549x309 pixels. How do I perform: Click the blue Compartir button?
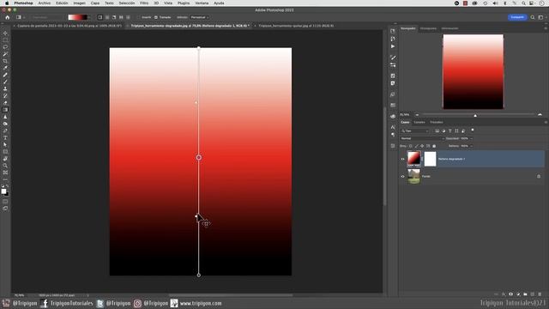(517, 17)
